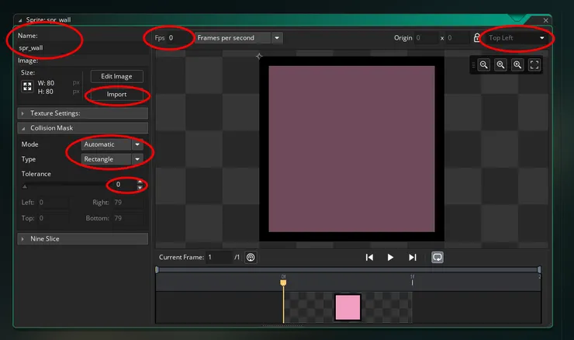The height and width of the screenshot is (340, 574).
Task: Click the horizontal timeline scrollbar
Action: click(348, 269)
